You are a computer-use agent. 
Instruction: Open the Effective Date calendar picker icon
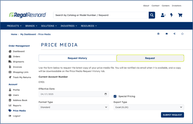tap(105, 94)
